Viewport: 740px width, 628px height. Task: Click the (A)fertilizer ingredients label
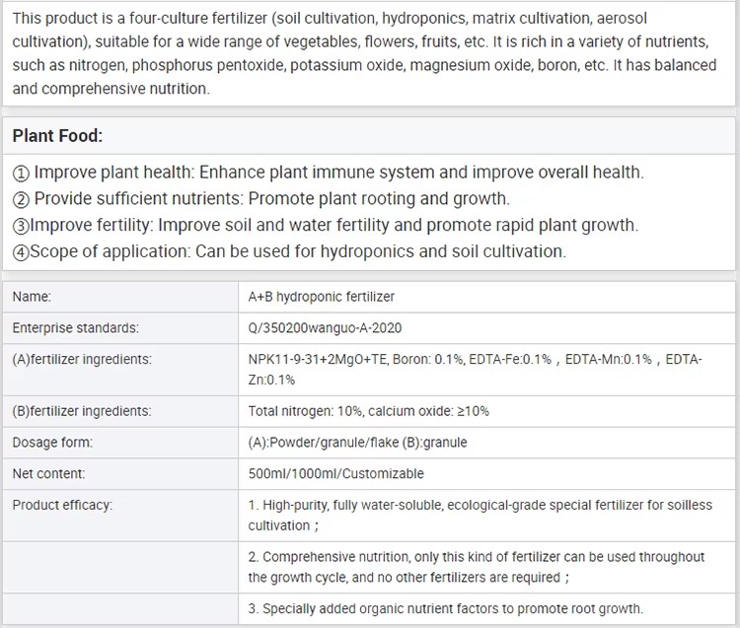[x=82, y=359]
